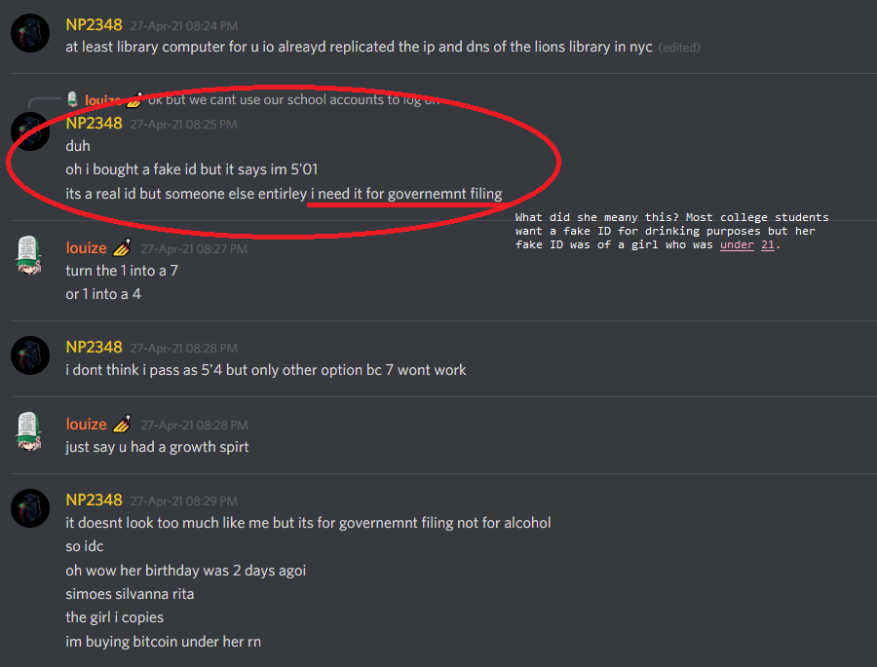Open louize's avatar beside "just say u had a growth spirt"

28,431
